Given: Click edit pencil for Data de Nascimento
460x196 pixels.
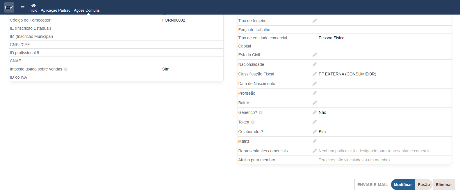Looking at the screenshot, I should pyautogui.click(x=315, y=84).
